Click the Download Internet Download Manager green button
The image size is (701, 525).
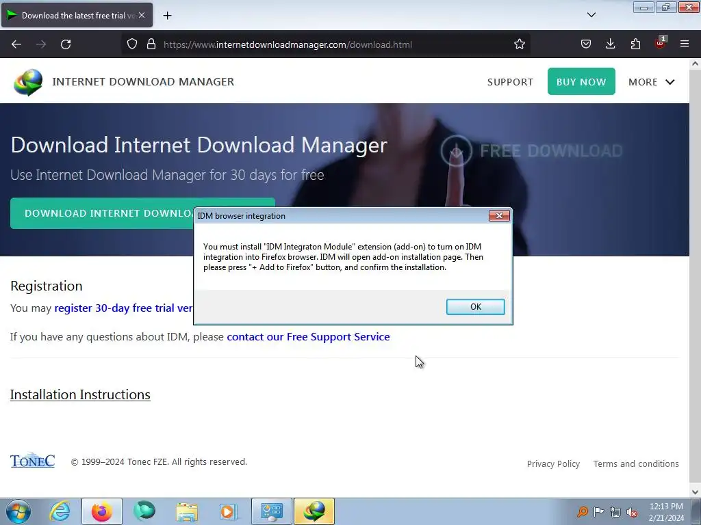click(102, 213)
